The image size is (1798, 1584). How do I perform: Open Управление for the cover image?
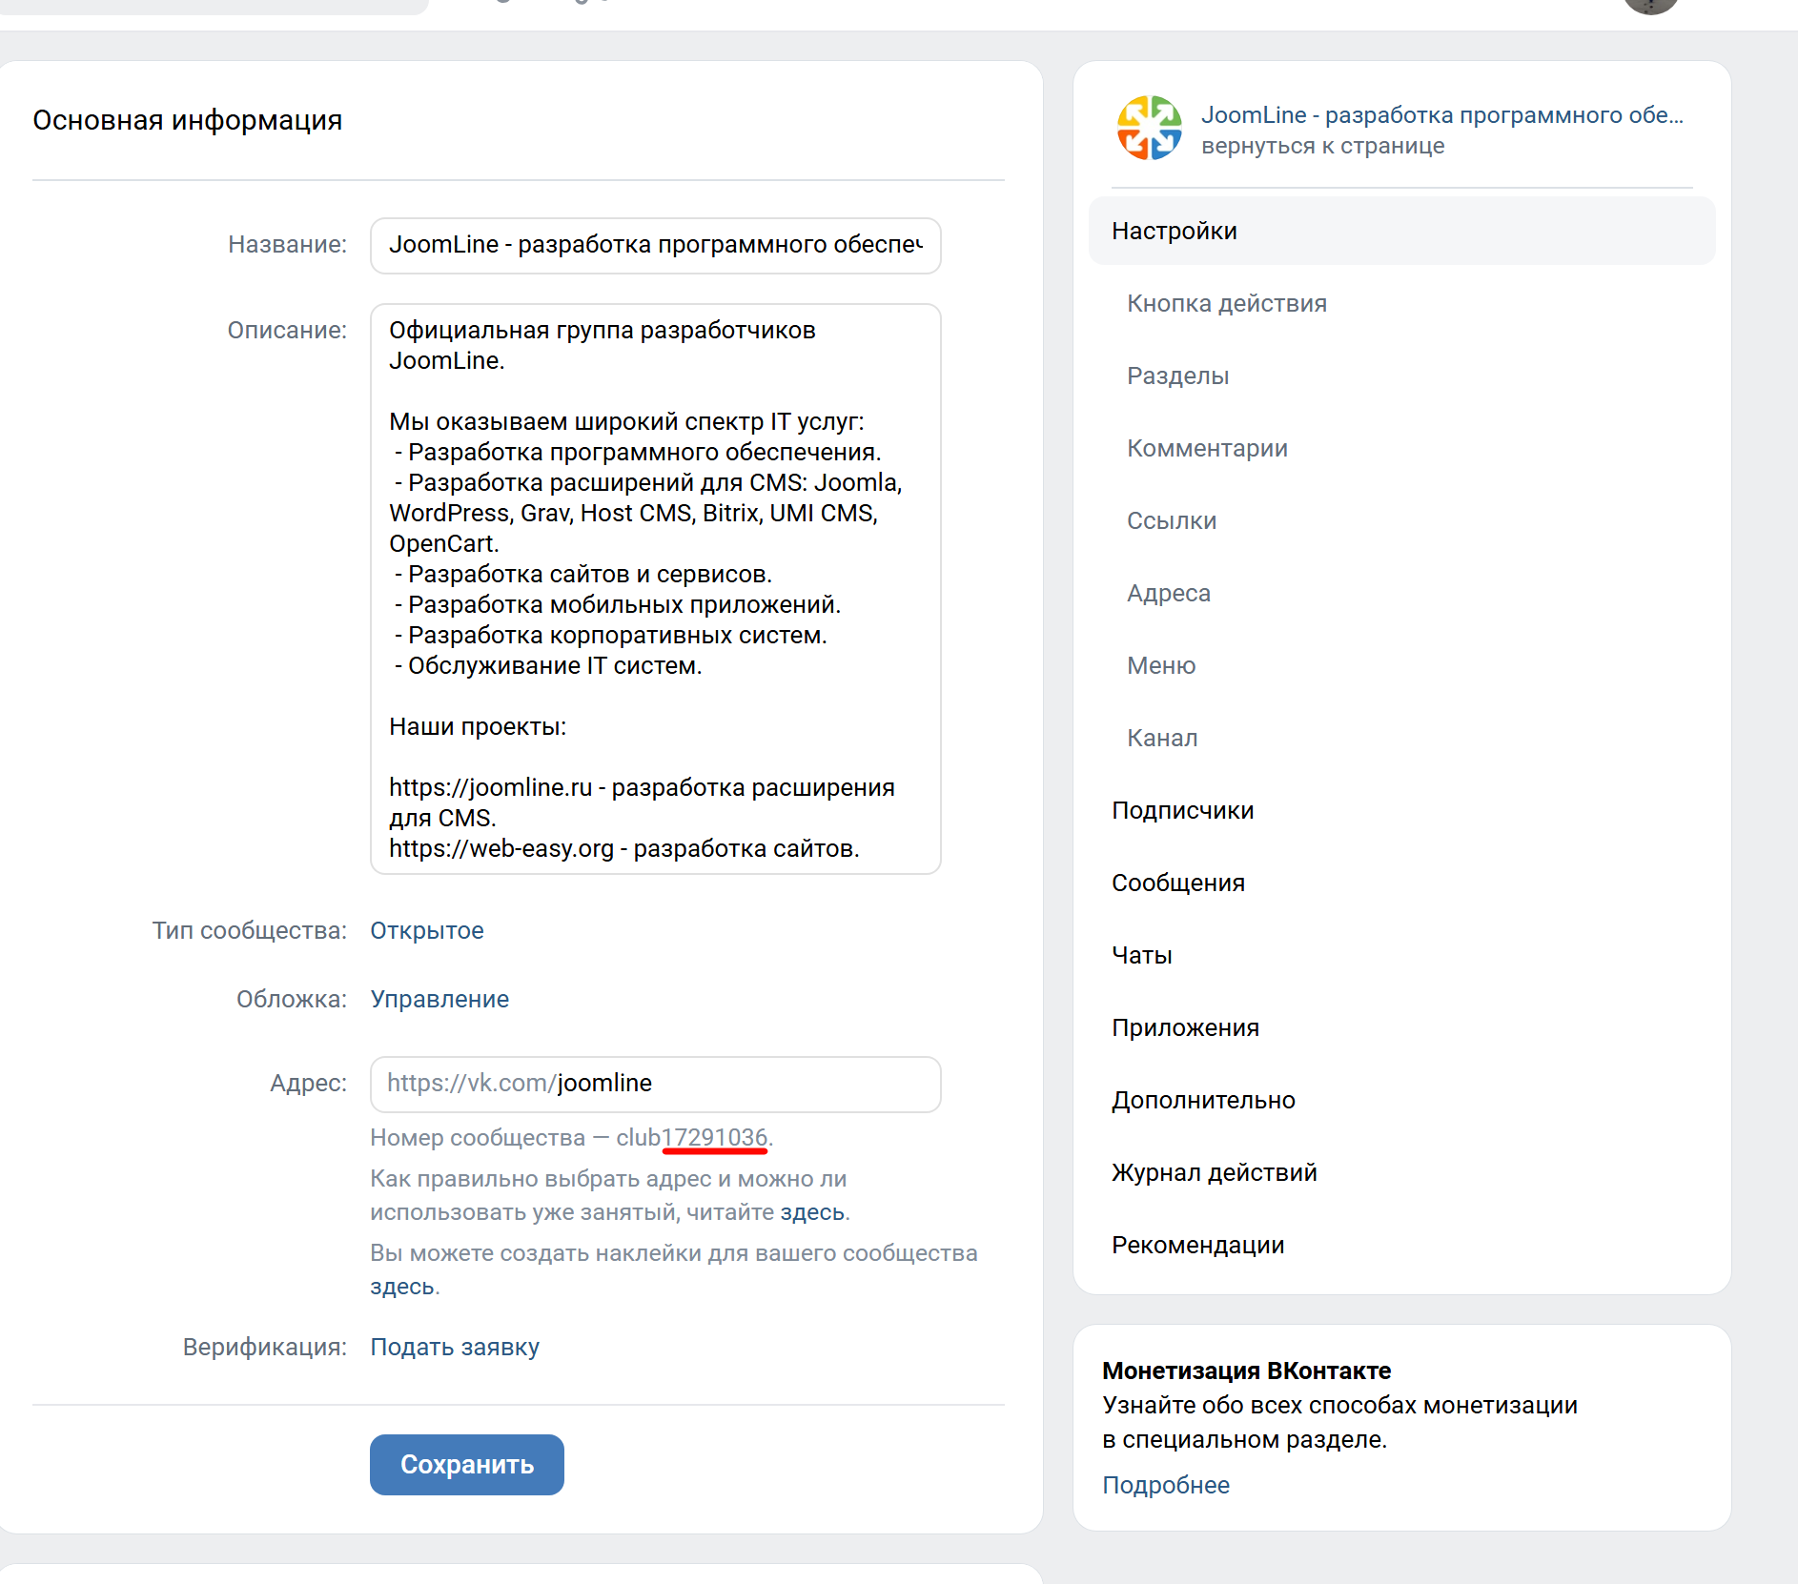[439, 1000]
